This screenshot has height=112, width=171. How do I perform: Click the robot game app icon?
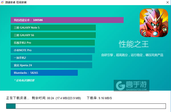154,23
